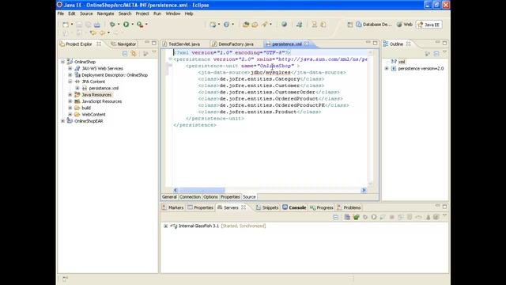Image resolution: width=506 pixels, height=285 pixels.
Task: Click the debug server icon in Servers view
Action: point(365,217)
